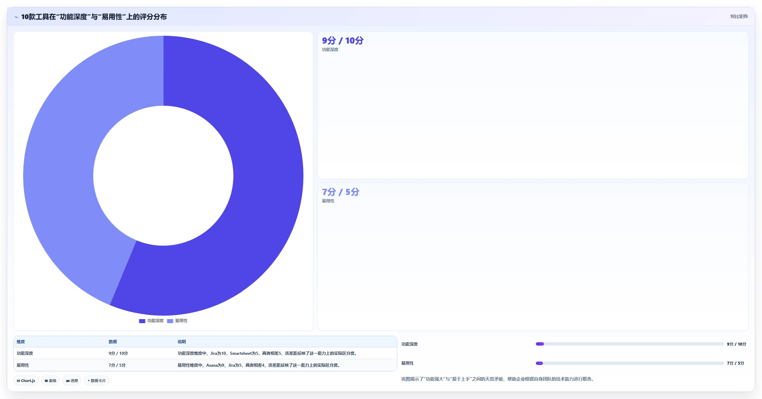This screenshot has height=399, width=762.
Task: Select the 进度 chip
Action: 72,381
